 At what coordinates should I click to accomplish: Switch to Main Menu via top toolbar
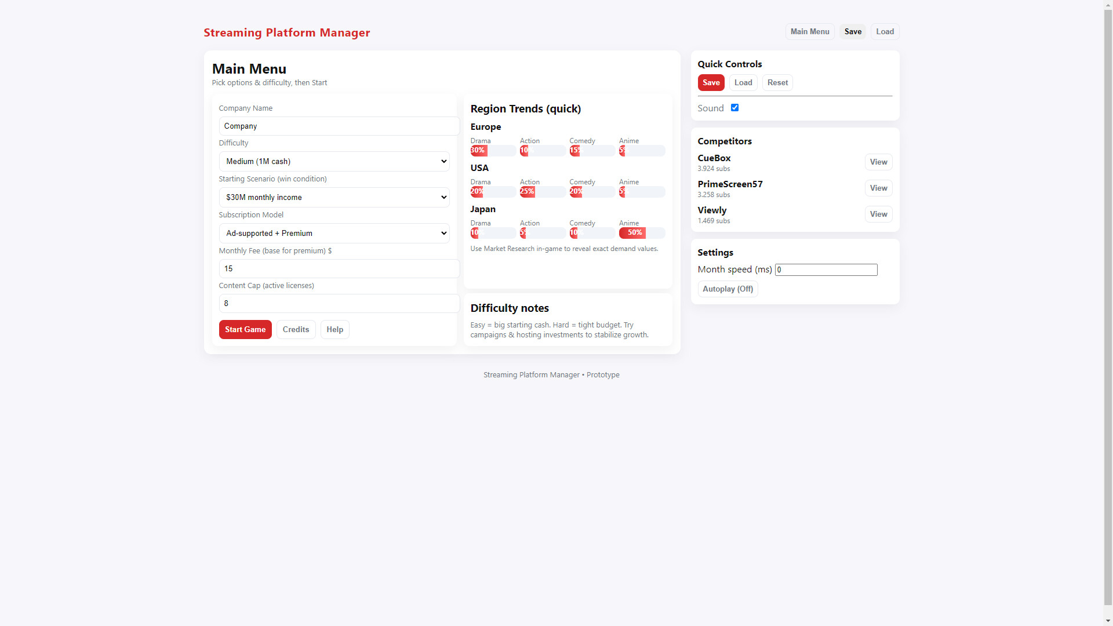click(x=809, y=31)
